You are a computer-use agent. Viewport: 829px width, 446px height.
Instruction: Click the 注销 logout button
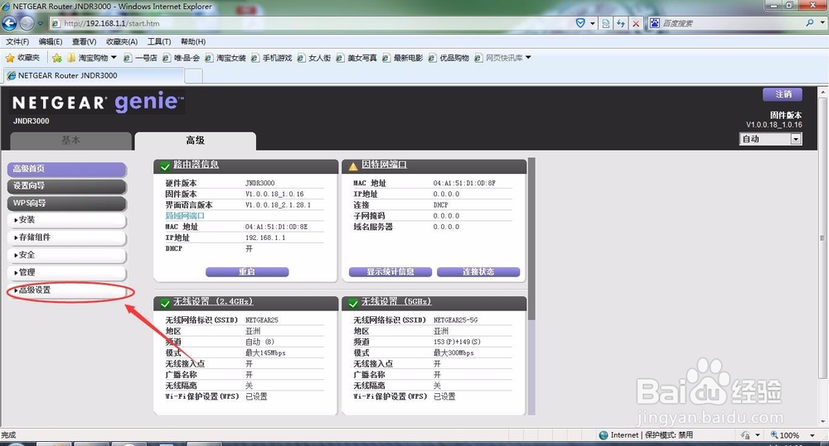click(783, 94)
